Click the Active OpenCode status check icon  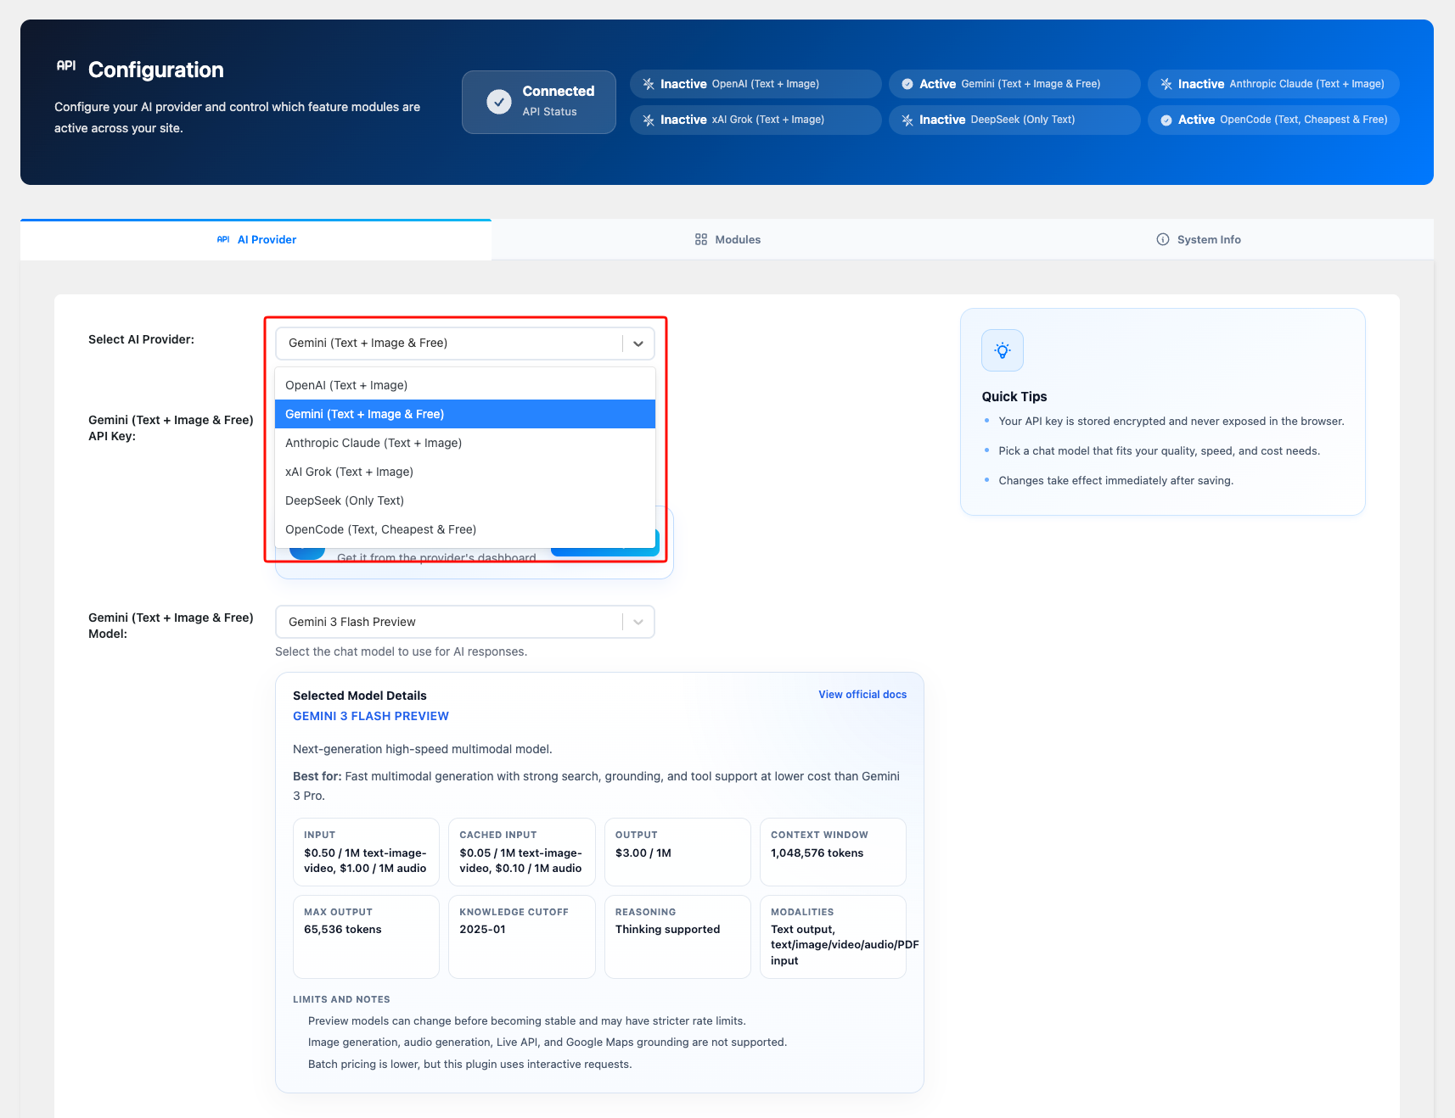coord(1166,120)
